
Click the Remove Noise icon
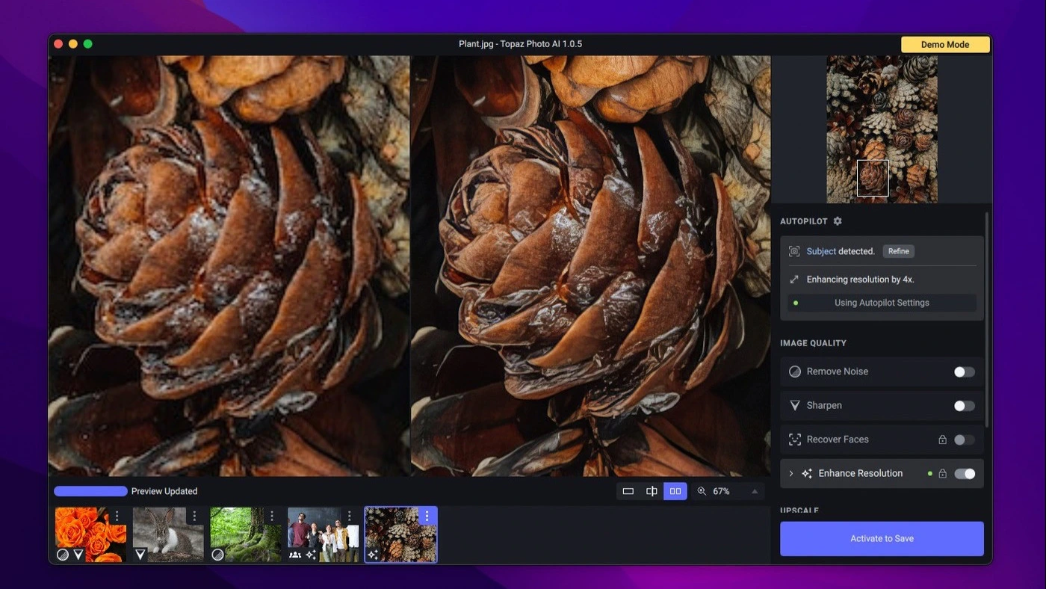pos(795,371)
